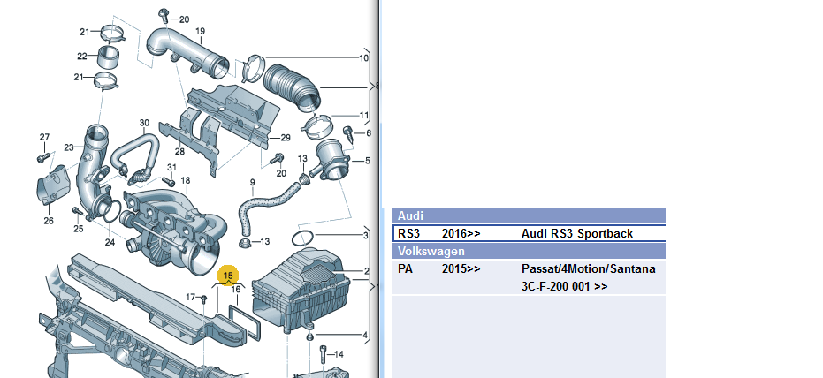This screenshot has height=378, width=823.
Task: Select the Volkswagen PA Passat row
Action: click(x=528, y=268)
